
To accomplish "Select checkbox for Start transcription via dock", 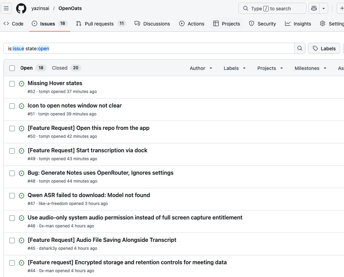I will tap(12, 151).
